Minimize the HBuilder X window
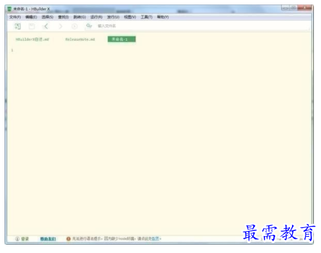This screenshot has height=253, width=321. tap(286, 8)
